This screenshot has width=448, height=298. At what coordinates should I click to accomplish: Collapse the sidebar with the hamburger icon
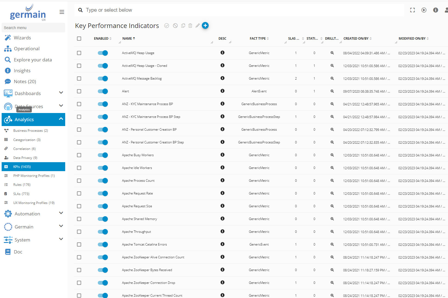click(x=62, y=12)
